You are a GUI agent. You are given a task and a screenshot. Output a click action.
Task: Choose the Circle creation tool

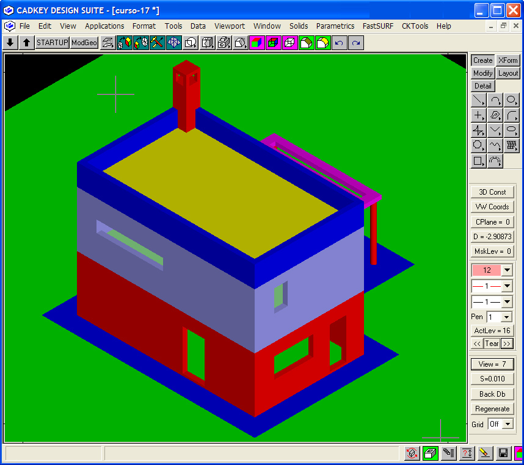512,100
